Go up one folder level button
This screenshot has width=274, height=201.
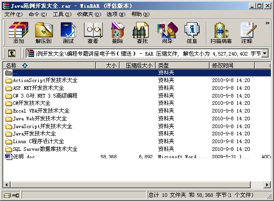pyautogui.click(x=12, y=53)
